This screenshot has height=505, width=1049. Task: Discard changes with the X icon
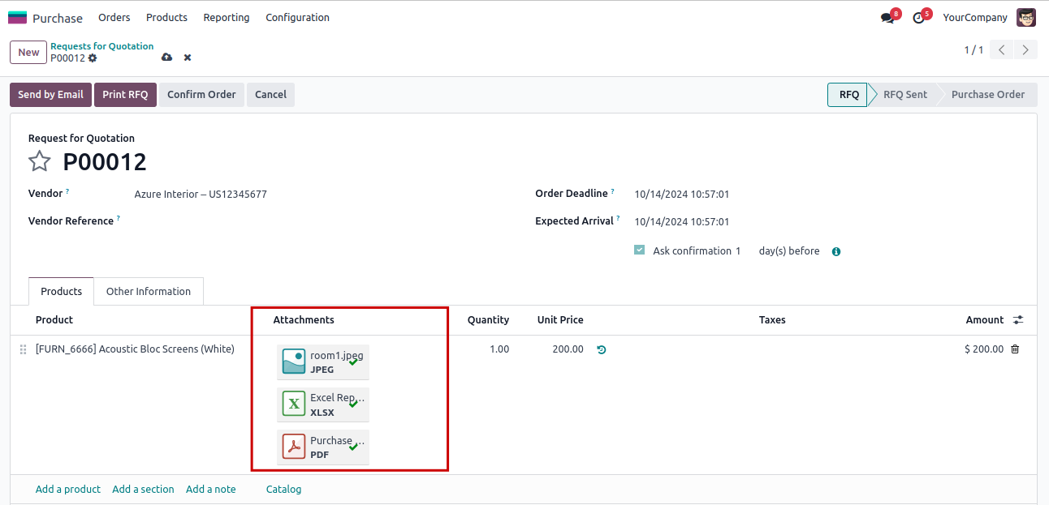click(x=188, y=58)
